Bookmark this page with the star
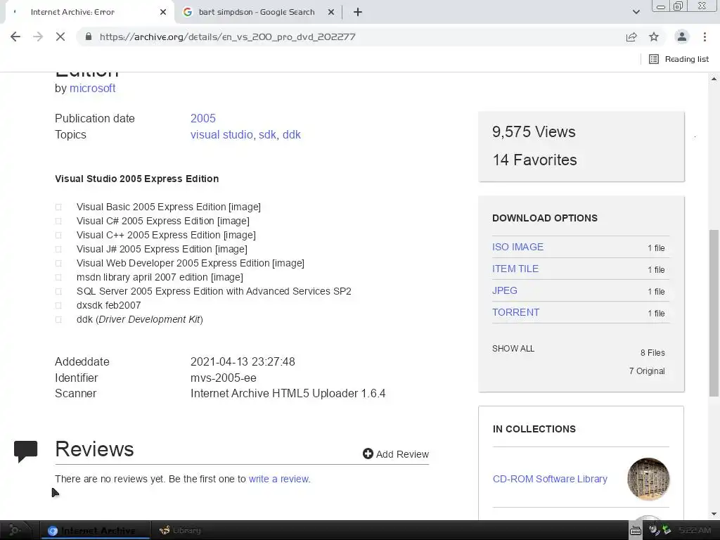 pos(654,37)
